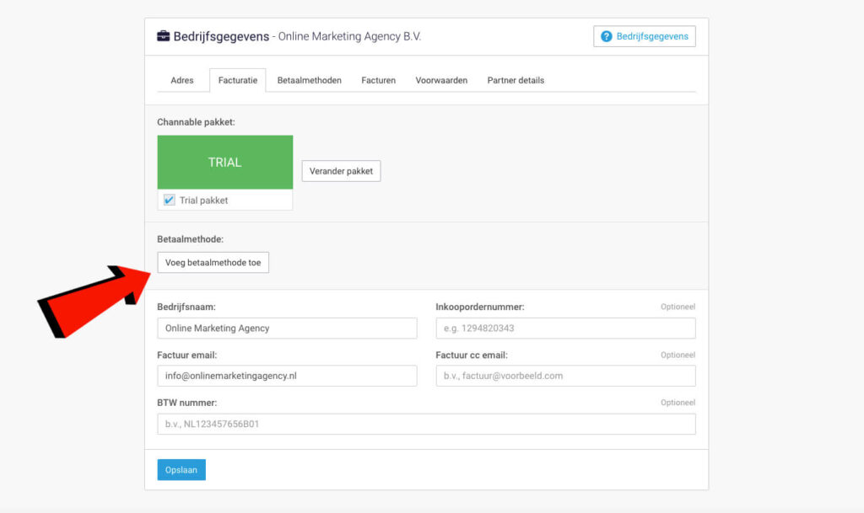Go to the Facturen tab
The height and width of the screenshot is (513, 864).
tap(378, 81)
